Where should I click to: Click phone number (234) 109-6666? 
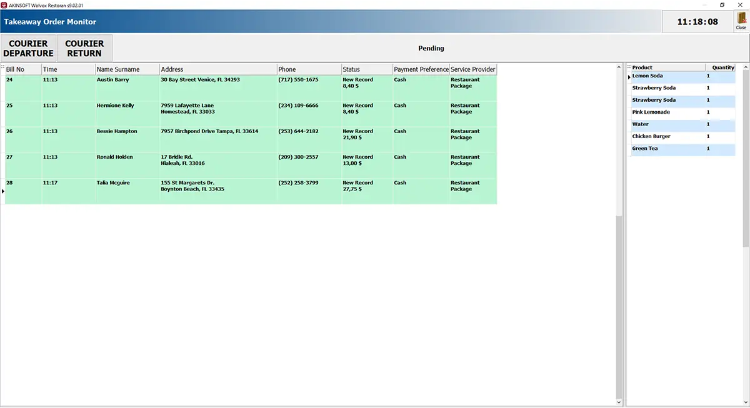click(x=298, y=106)
